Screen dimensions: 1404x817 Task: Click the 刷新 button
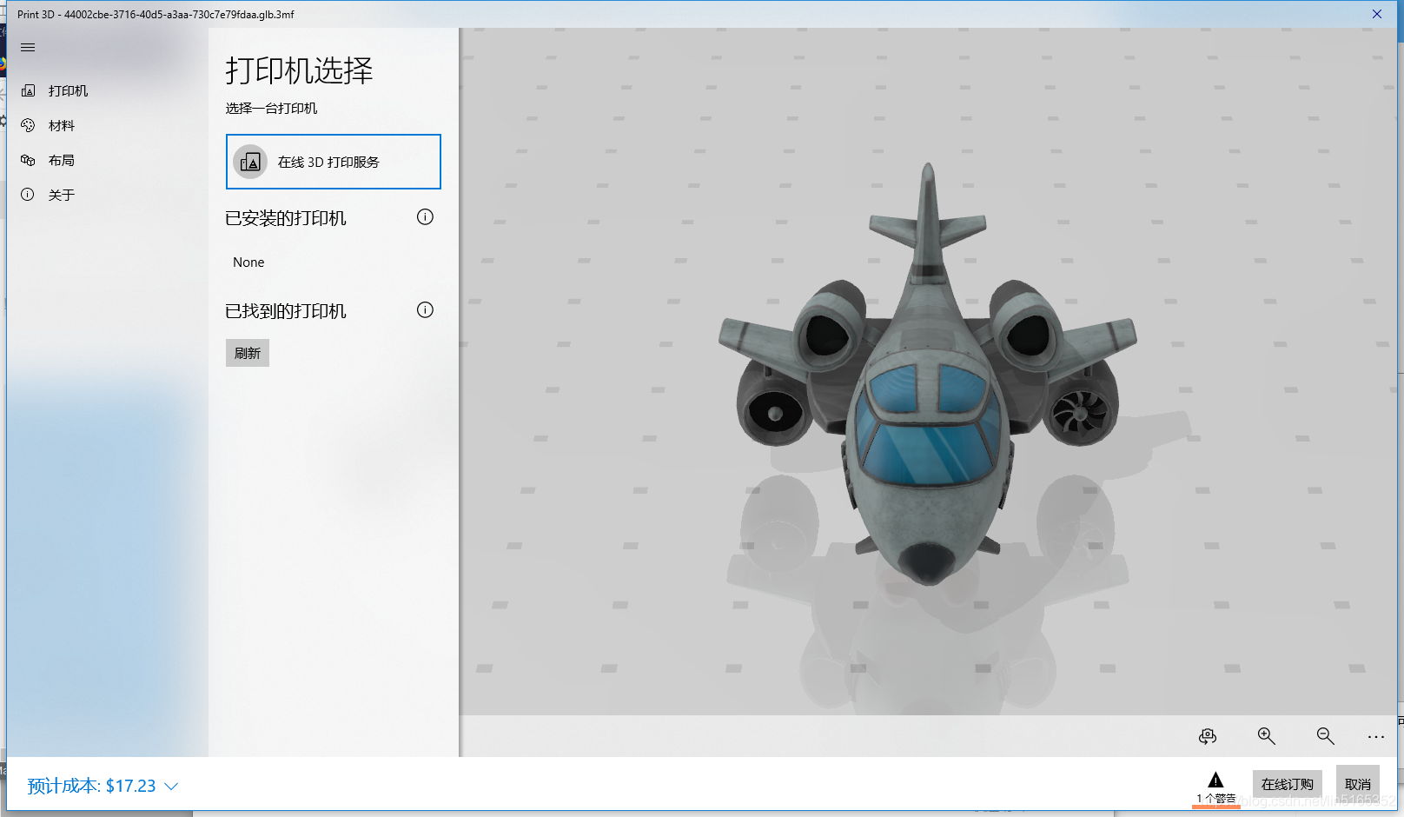pyautogui.click(x=248, y=353)
